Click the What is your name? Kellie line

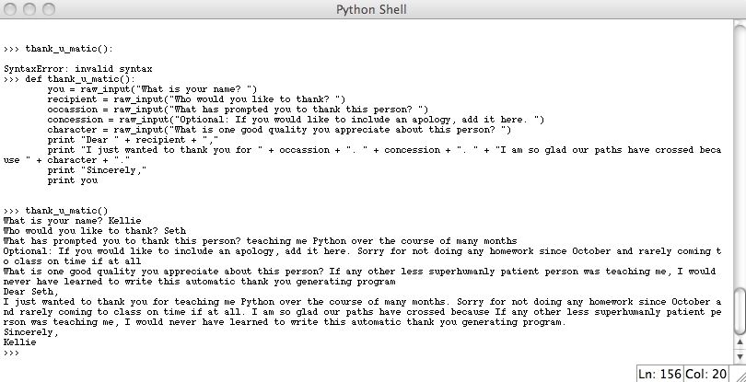(73, 221)
